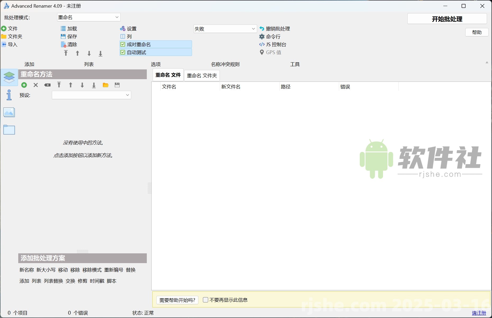Click the 撤销批处理 undo batch icon
This screenshot has width=492, height=318.
pos(261,29)
